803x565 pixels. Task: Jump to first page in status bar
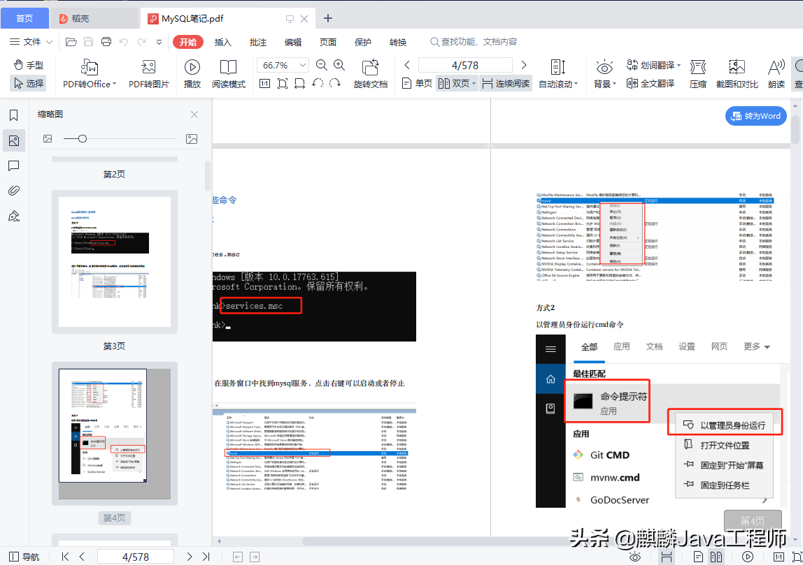65,557
